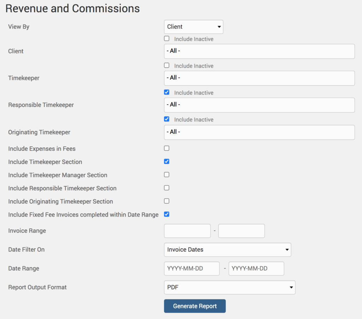Check Include Inactive above the Timekeeper field
Image resolution: width=362 pixels, height=319 pixels.
[167, 65]
